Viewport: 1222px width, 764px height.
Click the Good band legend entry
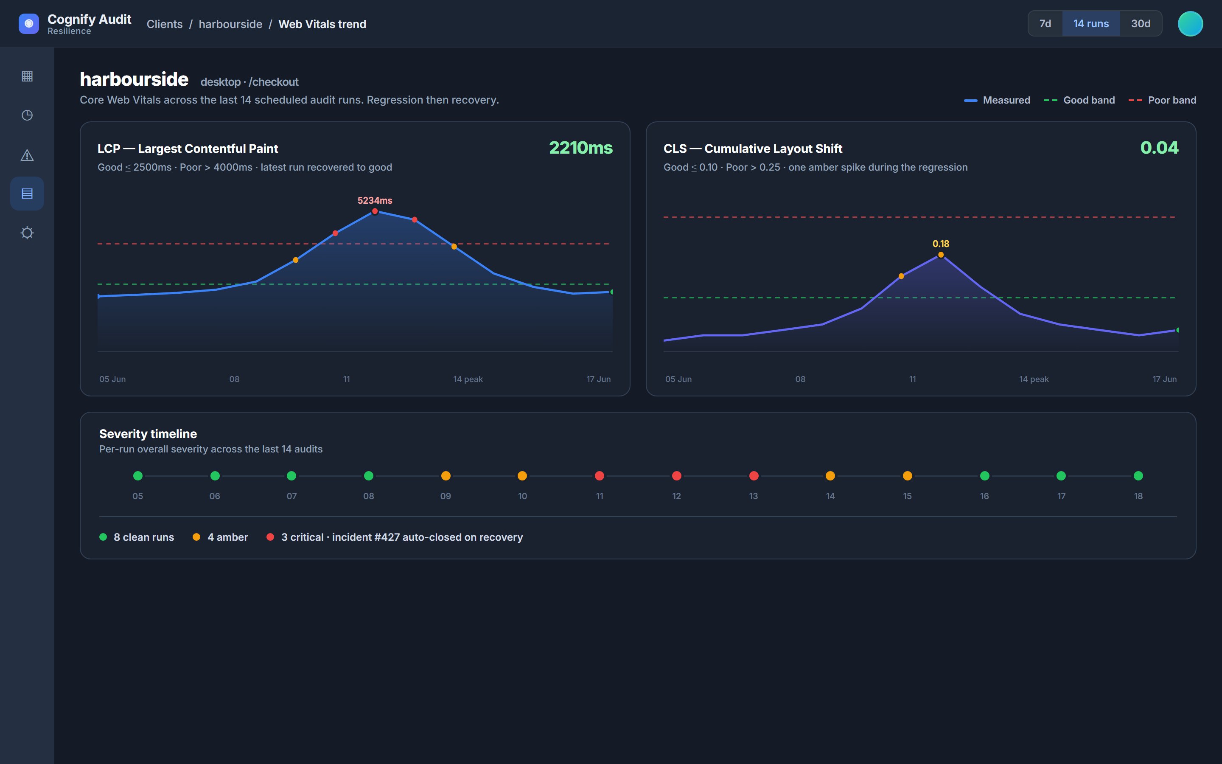click(x=1079, y=100)
